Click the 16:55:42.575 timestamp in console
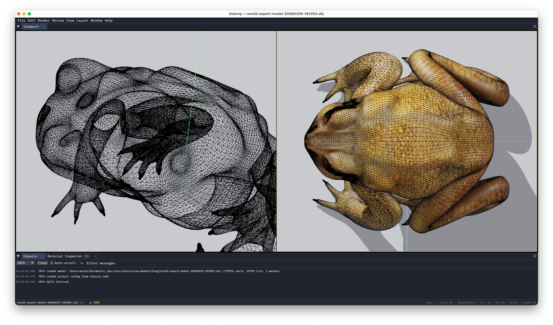 (x=26, y=277)
